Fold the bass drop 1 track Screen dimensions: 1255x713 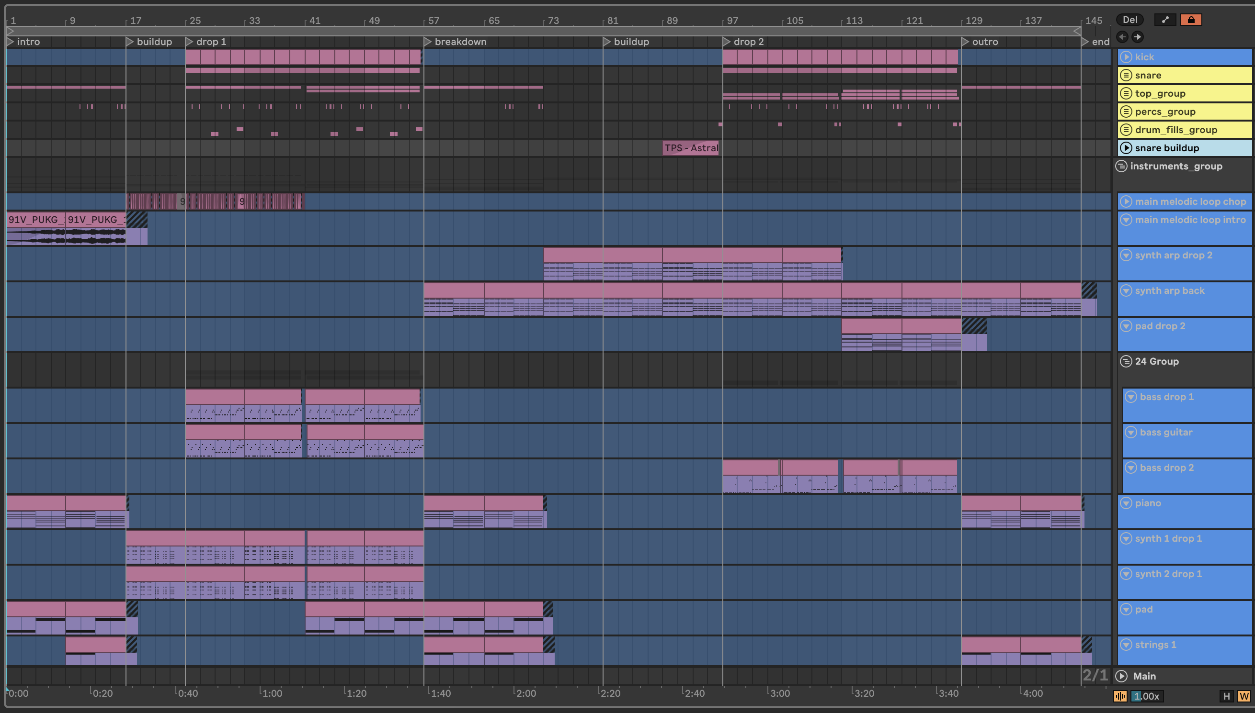click(1131, 397)
